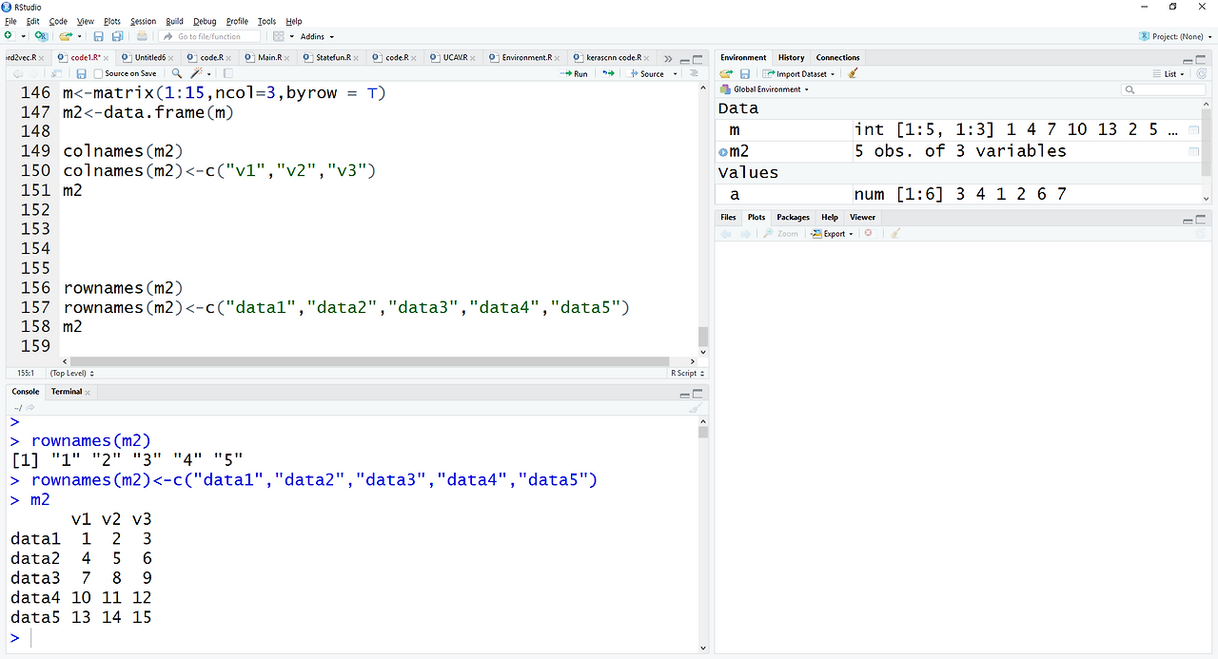Expand the m2 data frame blue arrow
The height and width of the screenshot is (659, 1218).
coord(723,152)
